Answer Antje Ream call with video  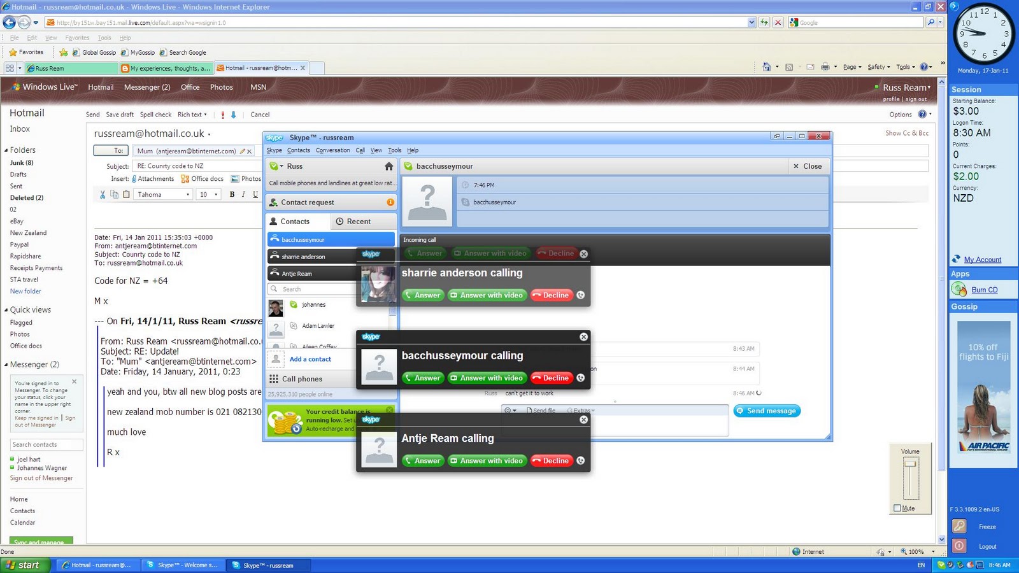487,461
